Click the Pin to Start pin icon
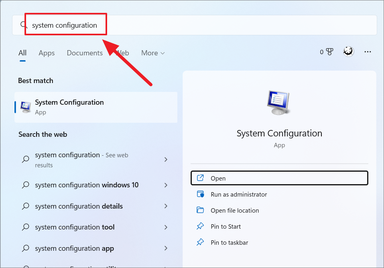384x268 pixels. click(x=200, y=226)
